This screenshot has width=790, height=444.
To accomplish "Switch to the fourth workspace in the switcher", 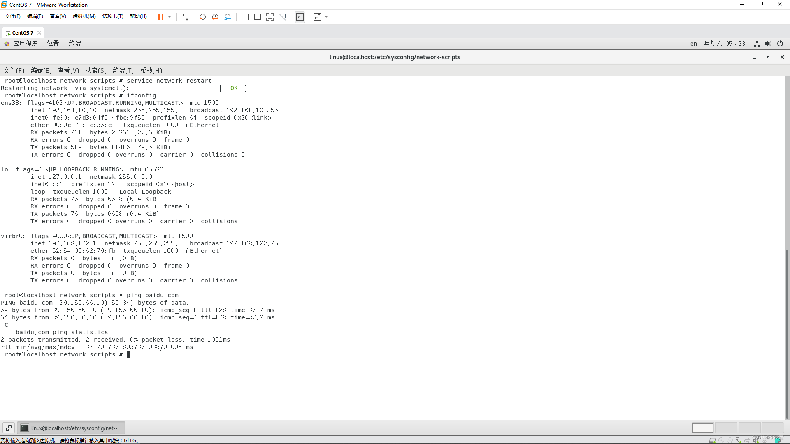I will [x=773, y=428].
